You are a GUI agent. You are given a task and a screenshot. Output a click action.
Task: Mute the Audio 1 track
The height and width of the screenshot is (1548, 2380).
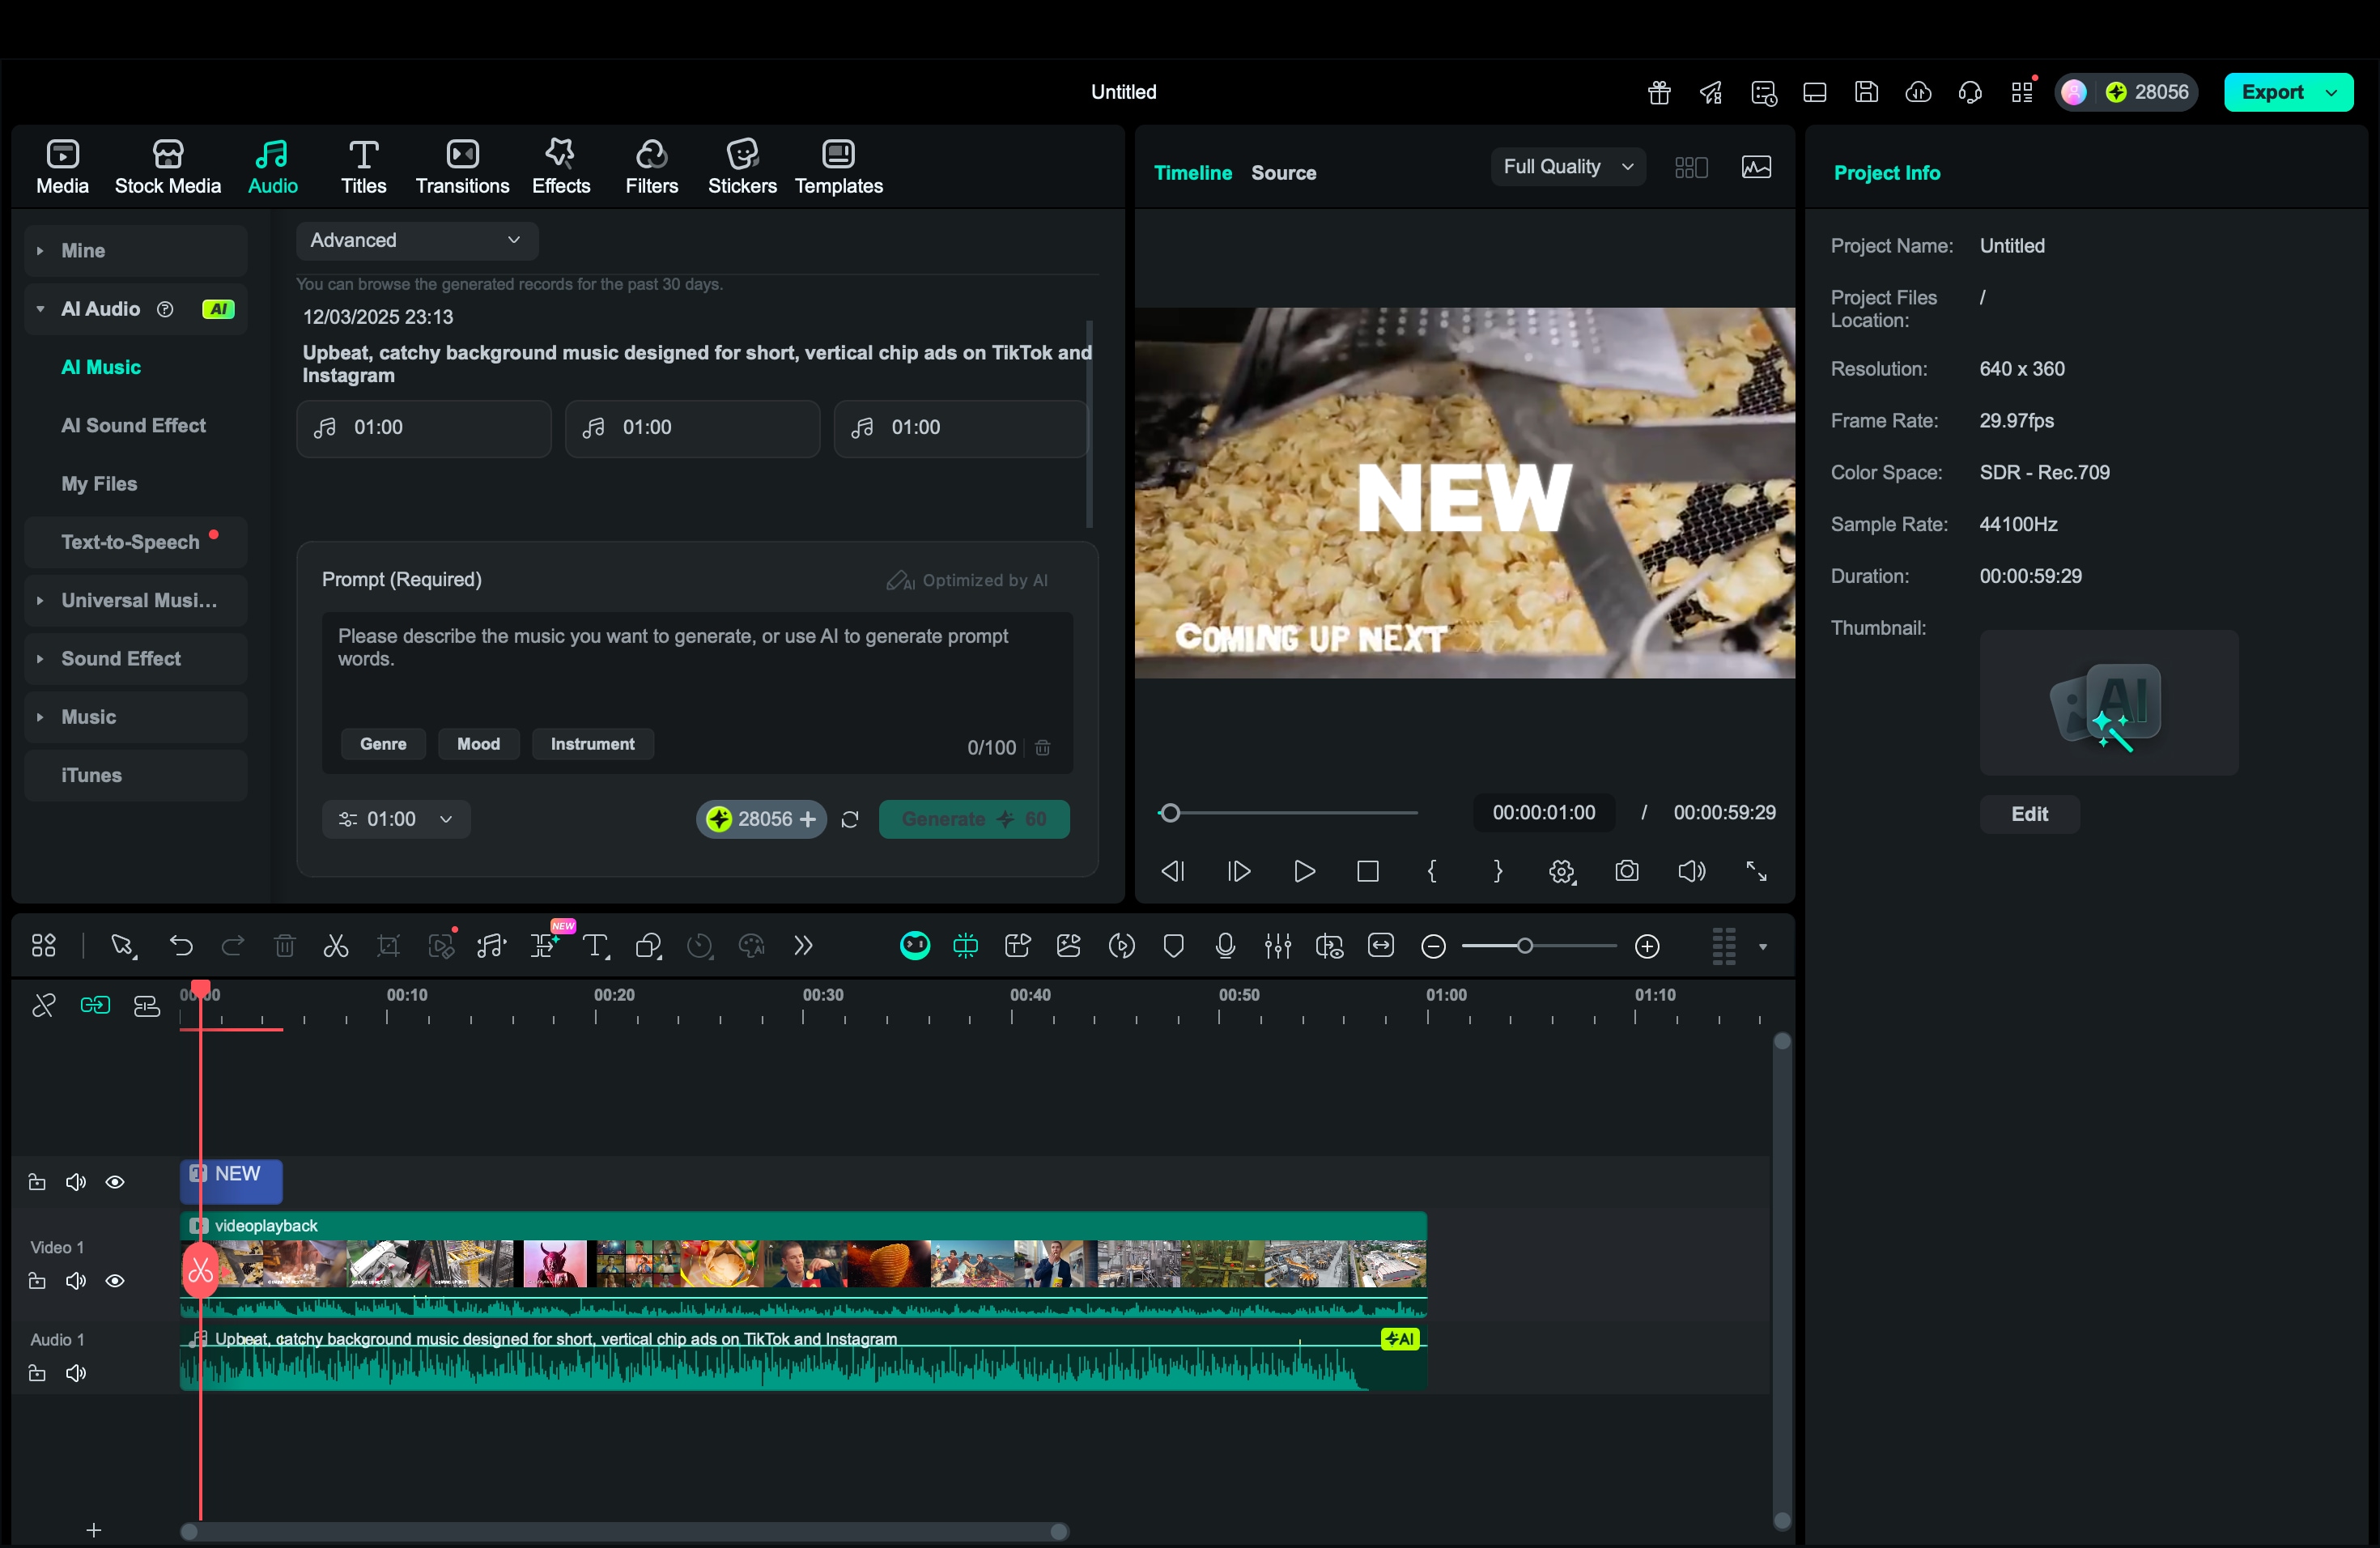(76, 1373)
